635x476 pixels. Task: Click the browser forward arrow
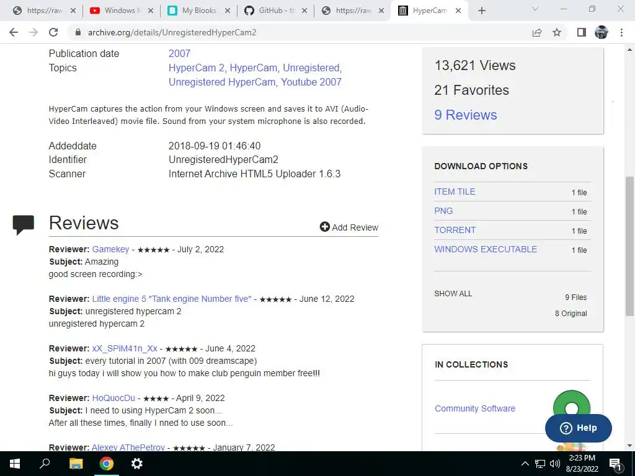(x=33, y=32)
